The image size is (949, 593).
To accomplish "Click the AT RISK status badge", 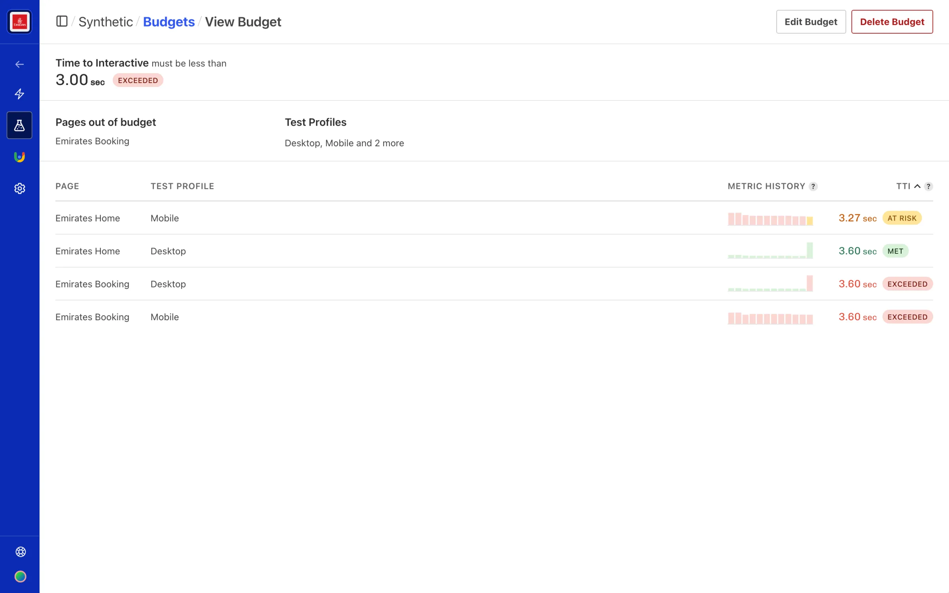I will [902, 218].
